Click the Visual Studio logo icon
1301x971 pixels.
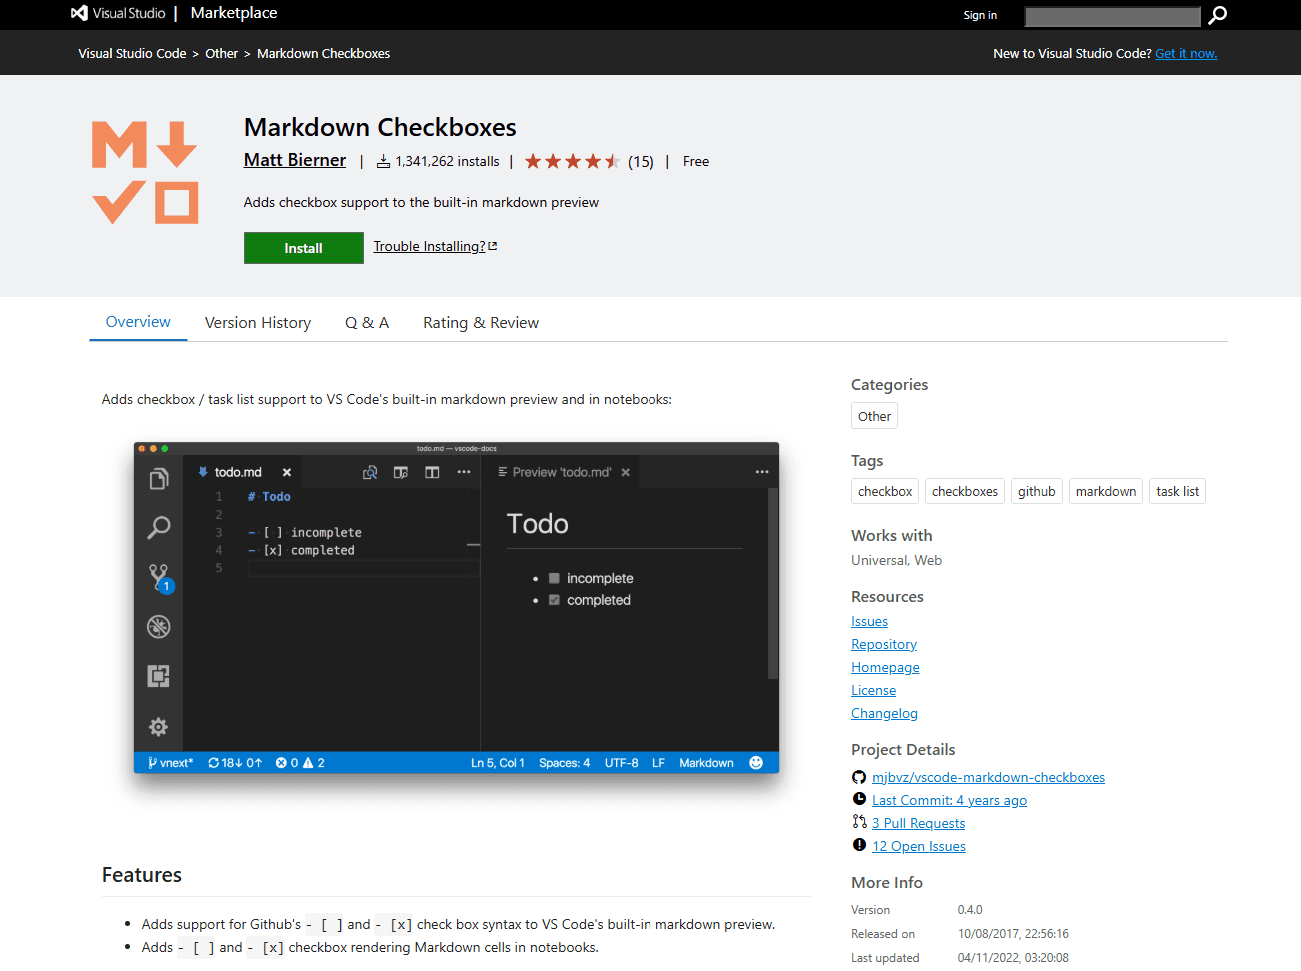[x=80, y=13]
